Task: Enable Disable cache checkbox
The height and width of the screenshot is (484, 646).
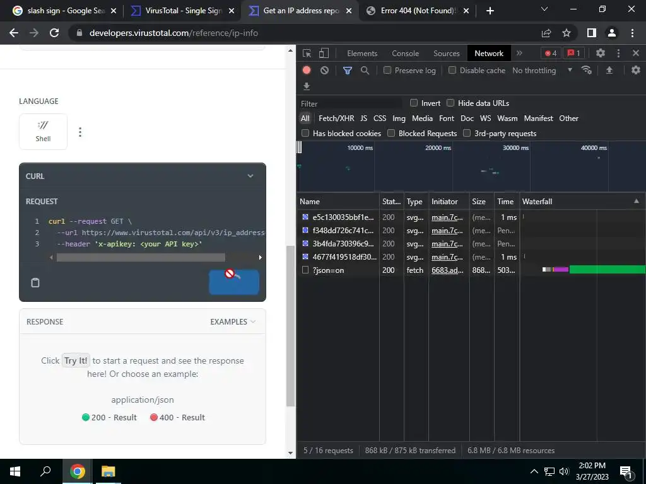Action: click(452, 70)
